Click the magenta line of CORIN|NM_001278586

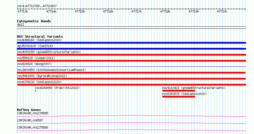131,130
